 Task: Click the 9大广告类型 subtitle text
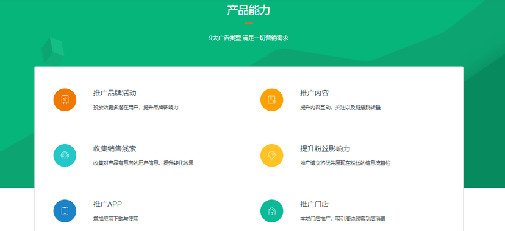(249, 38)
